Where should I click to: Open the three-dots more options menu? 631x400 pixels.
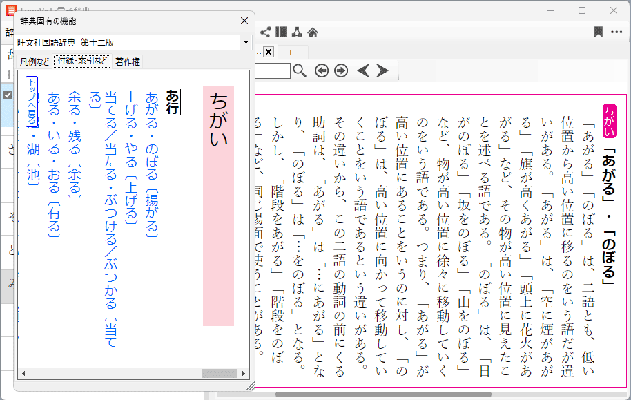(x=615, y=32)
